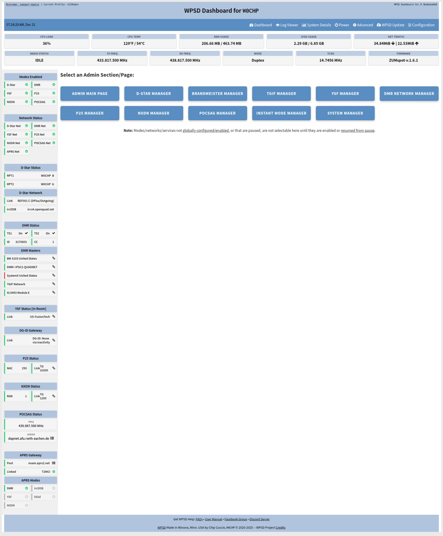Open the Power menu option

[x=342, y=25]
